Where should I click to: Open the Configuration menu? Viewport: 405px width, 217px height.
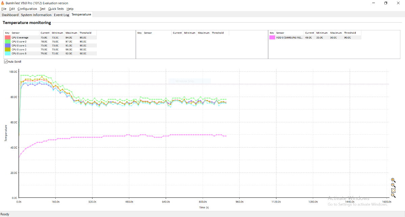point(27,9)
